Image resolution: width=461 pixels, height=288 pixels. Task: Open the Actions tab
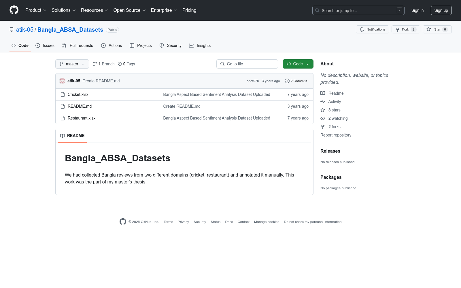tap(112, 46)
